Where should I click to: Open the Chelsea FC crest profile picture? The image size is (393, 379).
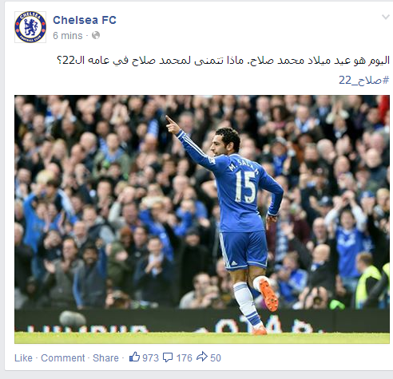(x=30, y=27)
